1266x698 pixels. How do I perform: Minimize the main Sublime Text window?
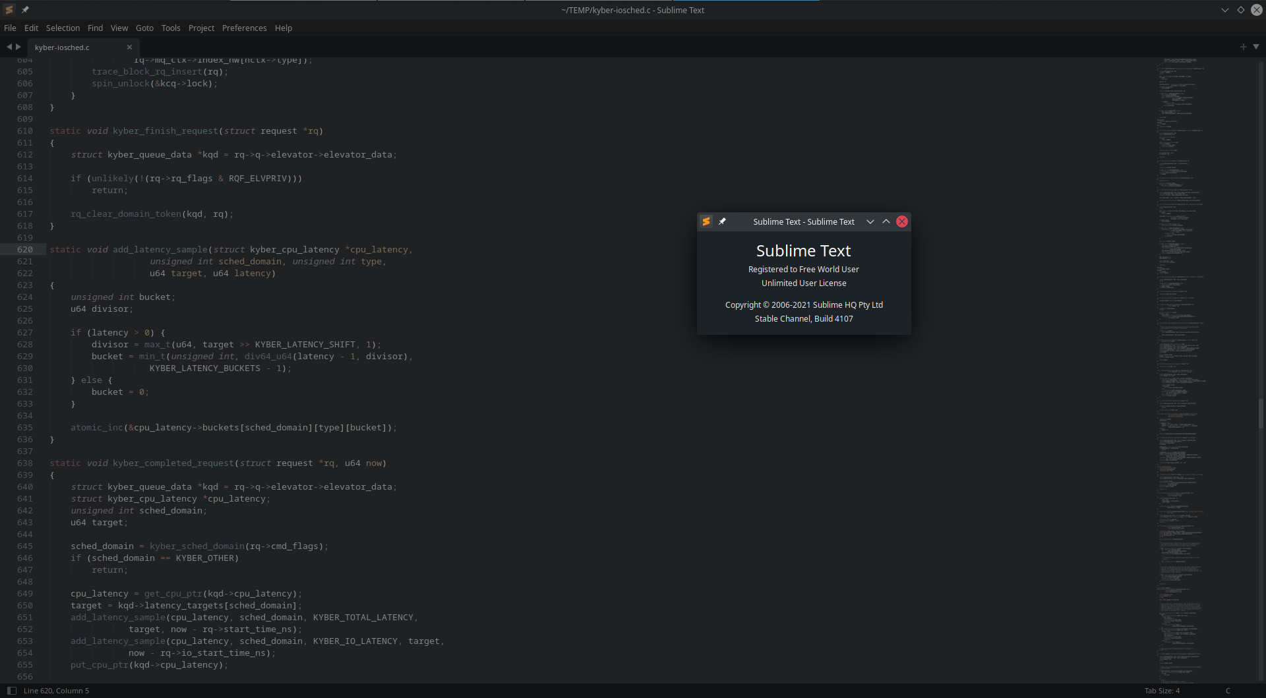tap(1225, 10)
